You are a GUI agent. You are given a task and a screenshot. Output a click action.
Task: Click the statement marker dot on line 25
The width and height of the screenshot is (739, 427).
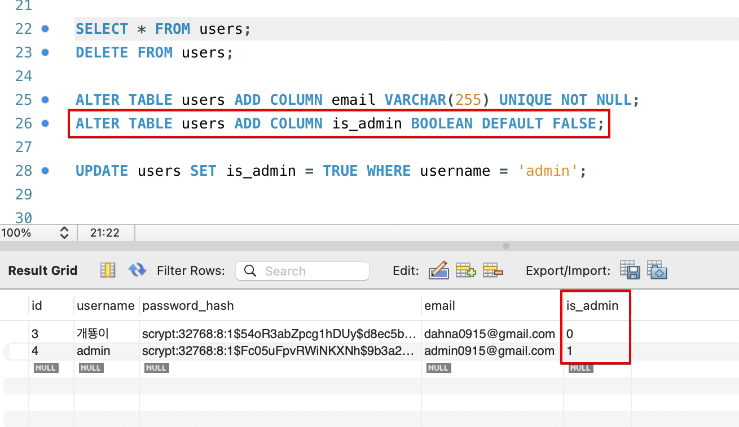(45, 100)
